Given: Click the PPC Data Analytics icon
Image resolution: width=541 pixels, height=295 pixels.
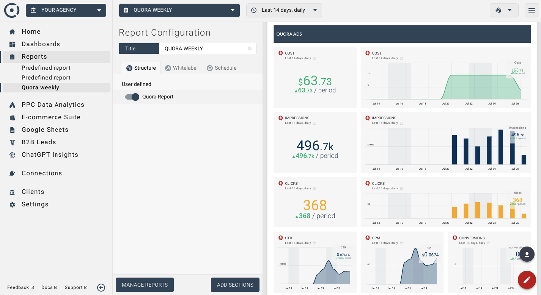Looking at the screenshot, I should 12,105.
